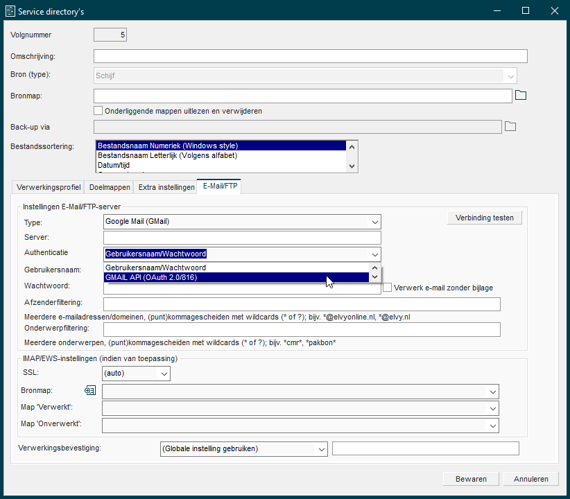Click the Verbinding testen button
This screenshot has width=570, height=499.
point(485,218)
